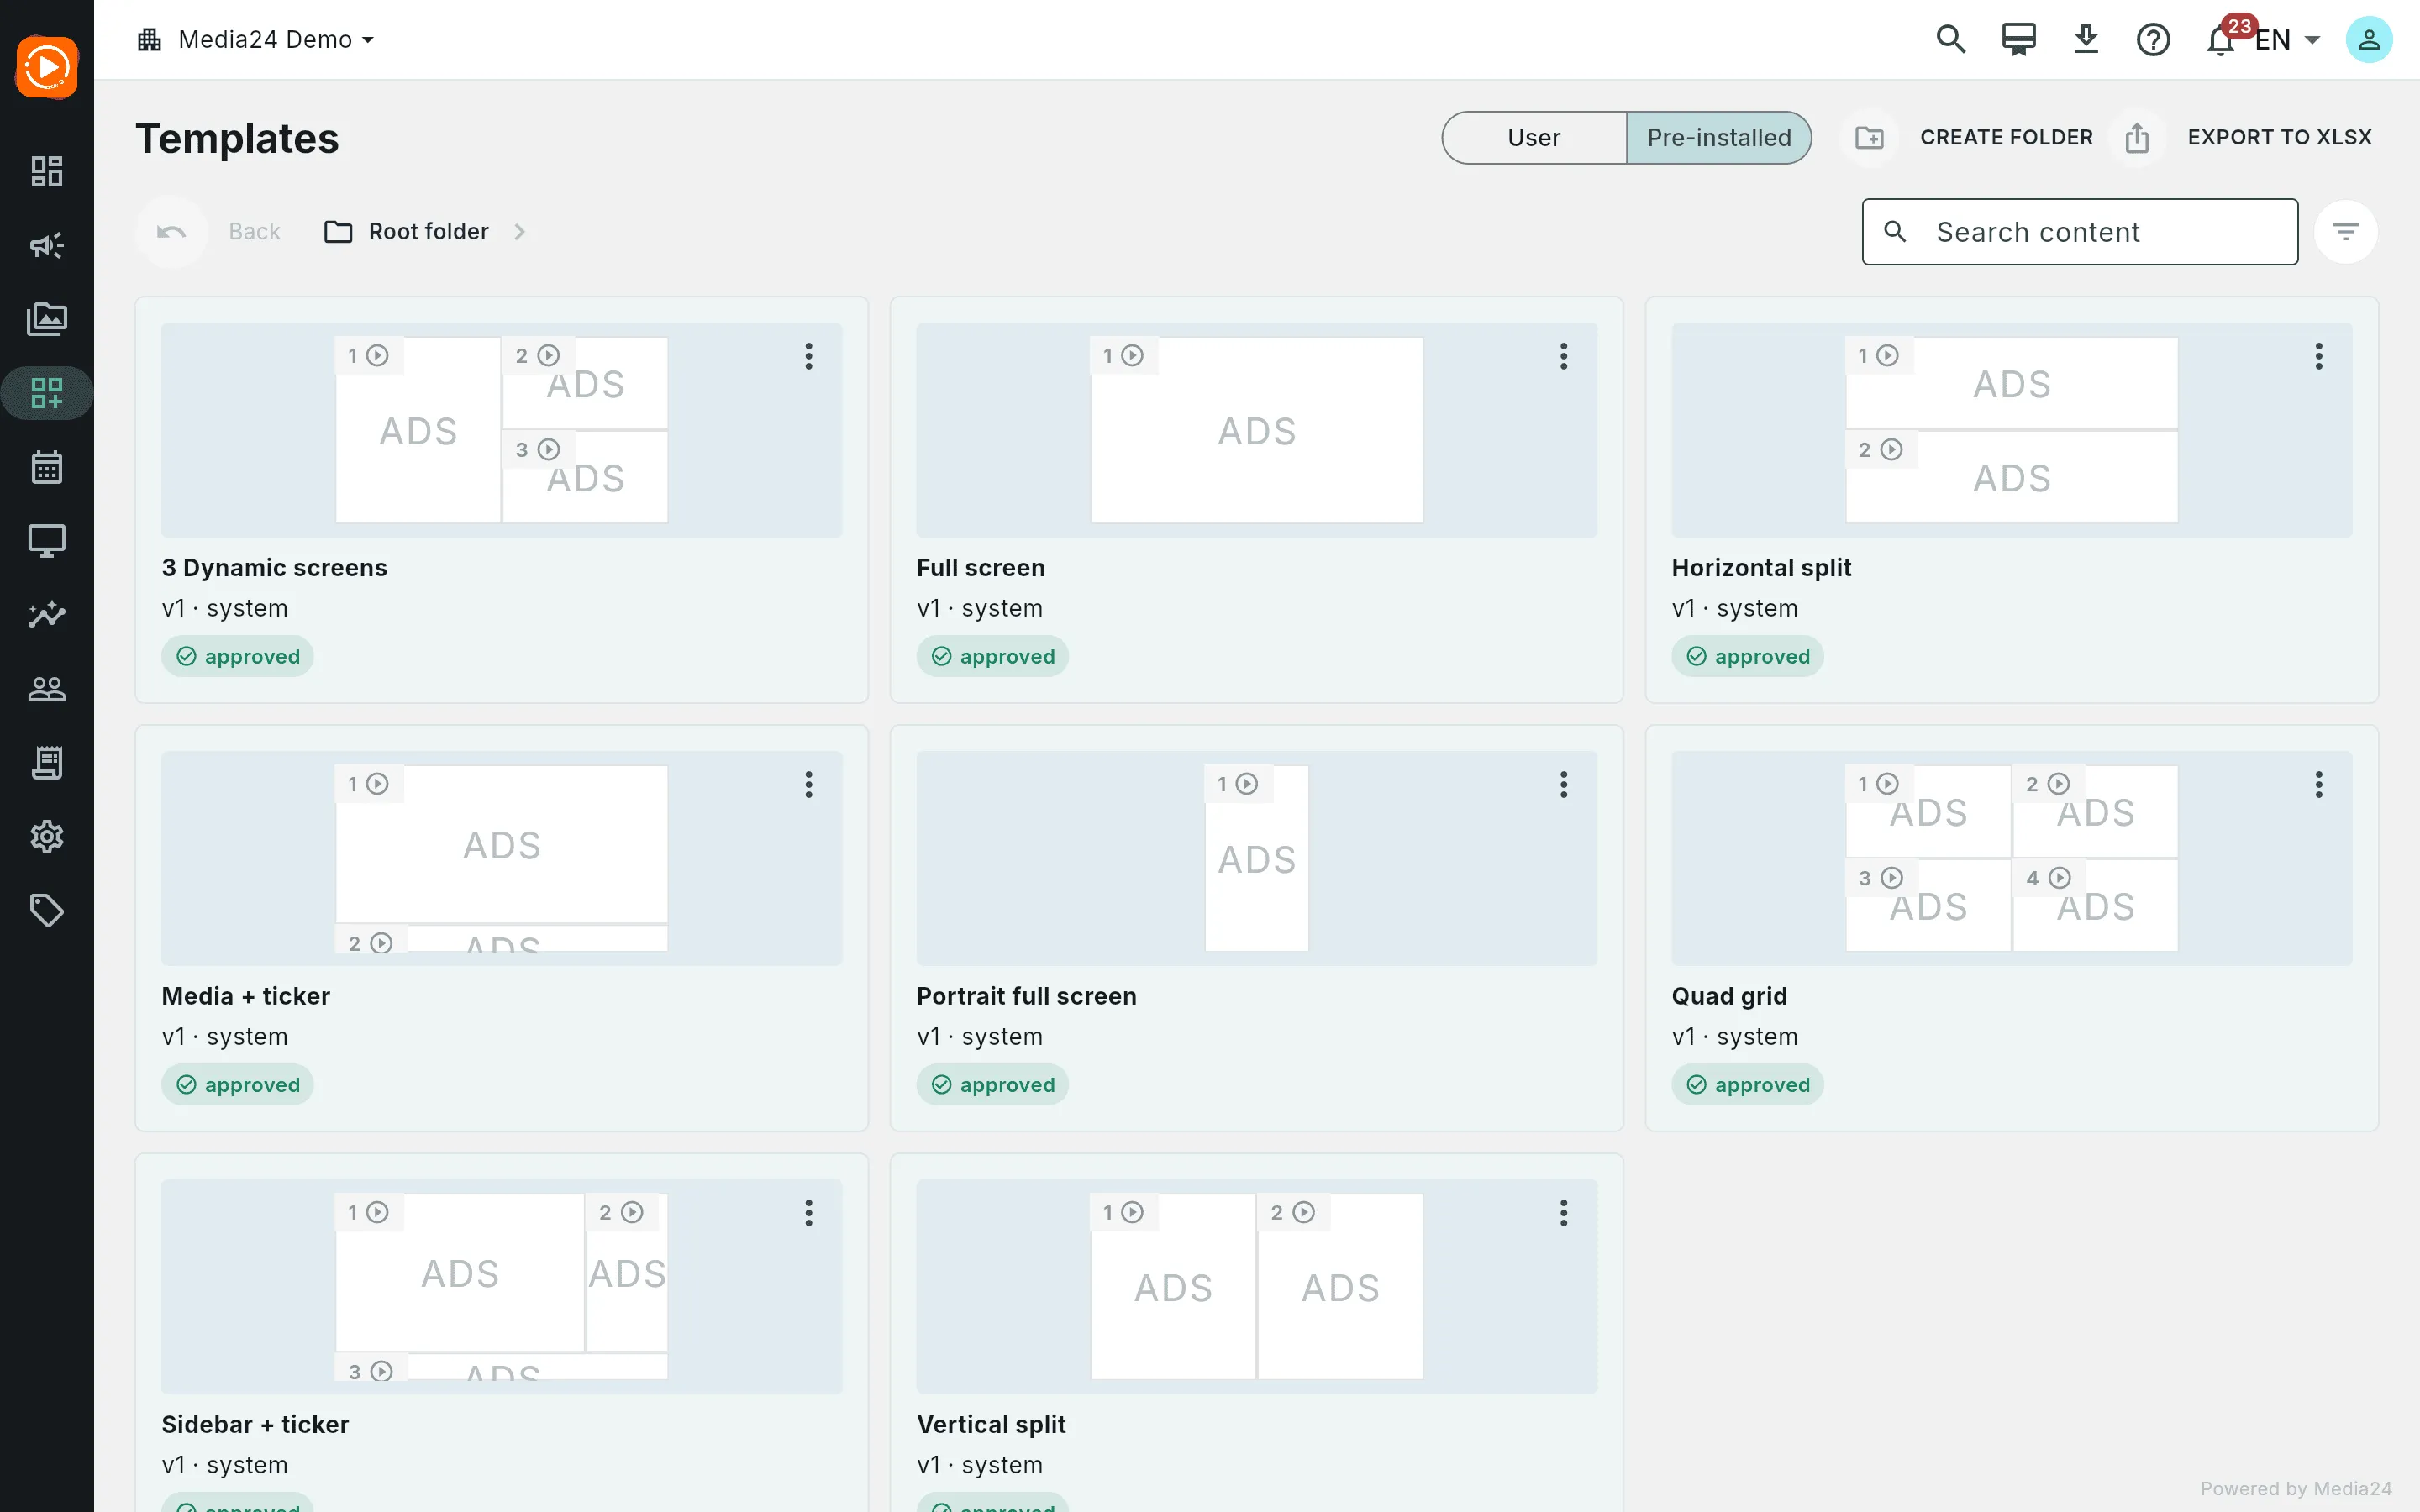
Task: Click the '3 Dynamic screens' title text
Action: (274, 568)
